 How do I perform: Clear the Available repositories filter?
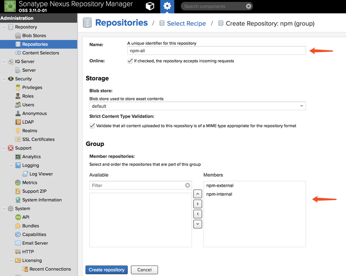187,185
